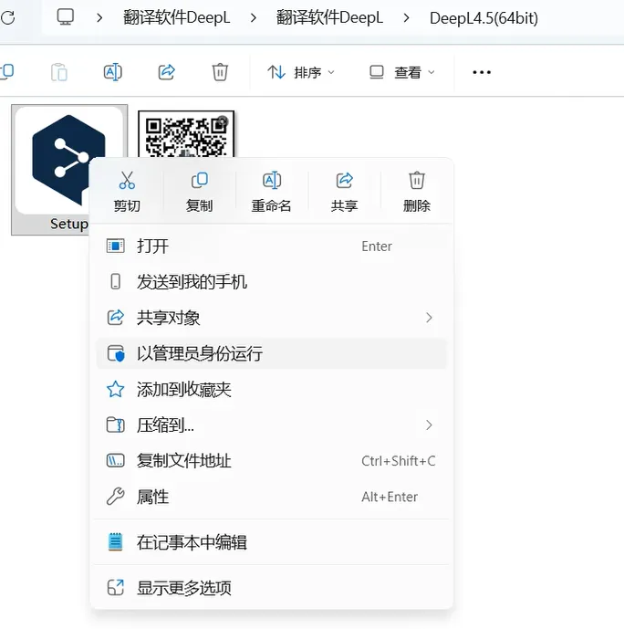Image resolution: width=624 pixels, height=629 pixels.
Task: Open the 查看 view dropdown
Action: click(401, 72)
